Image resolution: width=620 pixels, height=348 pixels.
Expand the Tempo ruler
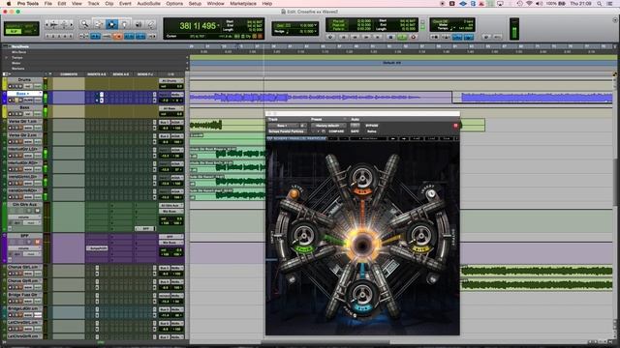[6, 58]
